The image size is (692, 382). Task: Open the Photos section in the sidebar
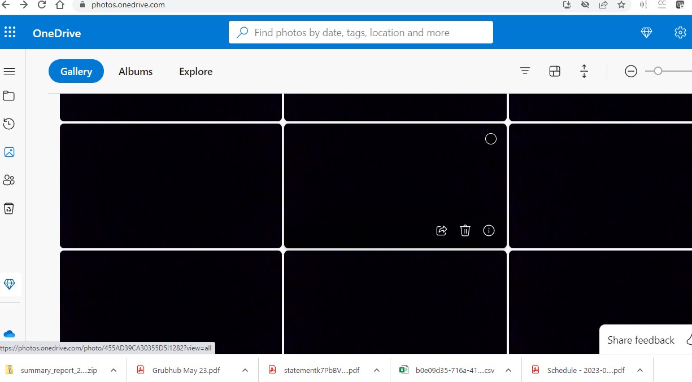pos(9,152)
